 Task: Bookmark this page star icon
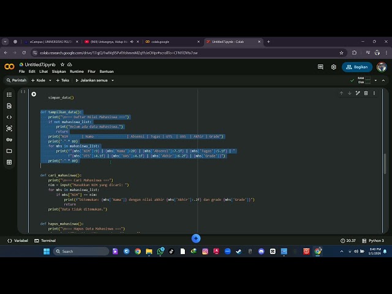(341, 53)
